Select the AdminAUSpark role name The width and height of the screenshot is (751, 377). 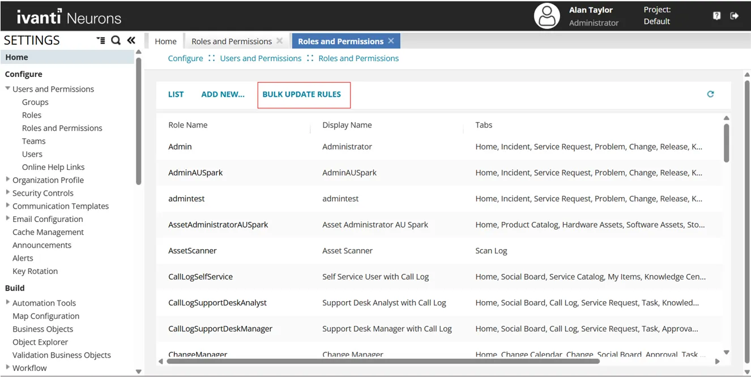pyautogui.click(x=195, y=173)
